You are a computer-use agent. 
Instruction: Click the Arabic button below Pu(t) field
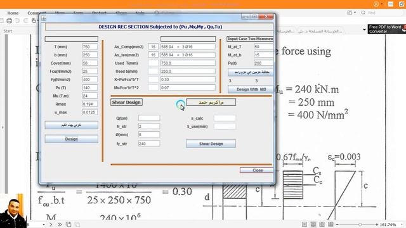pyautogui.click(x=251, y=72)
